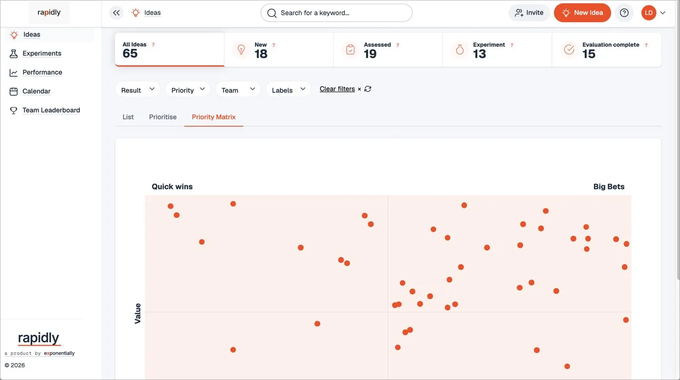Viewport: 680px width, 380px height.
Task: Filter by Evaluation complete 15 card
Action: point(607,49)
